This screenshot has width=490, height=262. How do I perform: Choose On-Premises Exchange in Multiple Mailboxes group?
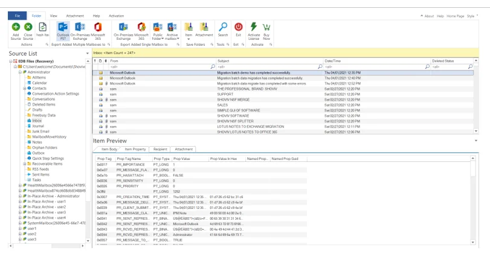click(80, 31)
